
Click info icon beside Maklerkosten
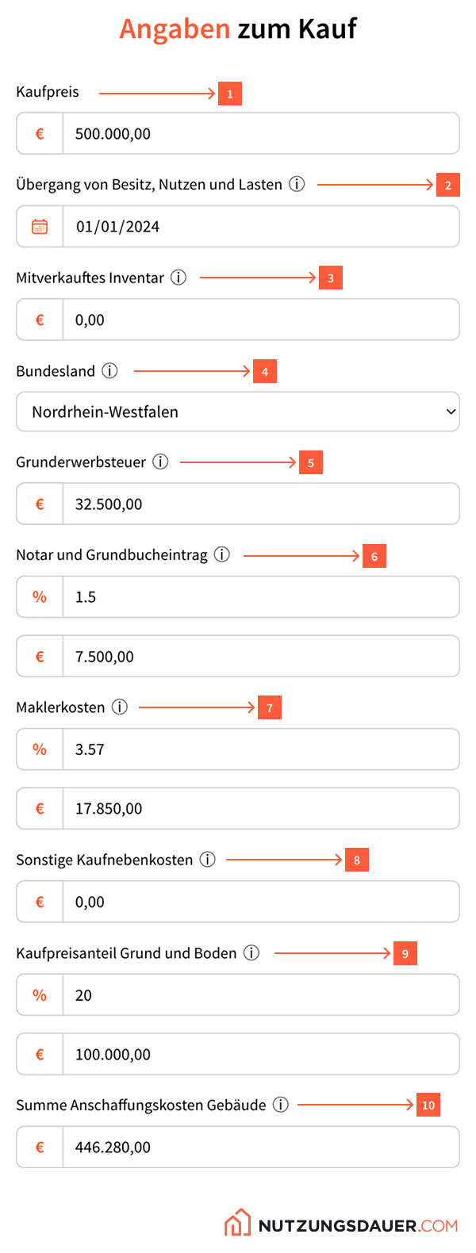pos(120,707)
